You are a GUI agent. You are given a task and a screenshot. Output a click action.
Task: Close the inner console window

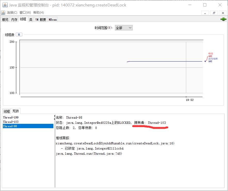[x=223, y=13]
